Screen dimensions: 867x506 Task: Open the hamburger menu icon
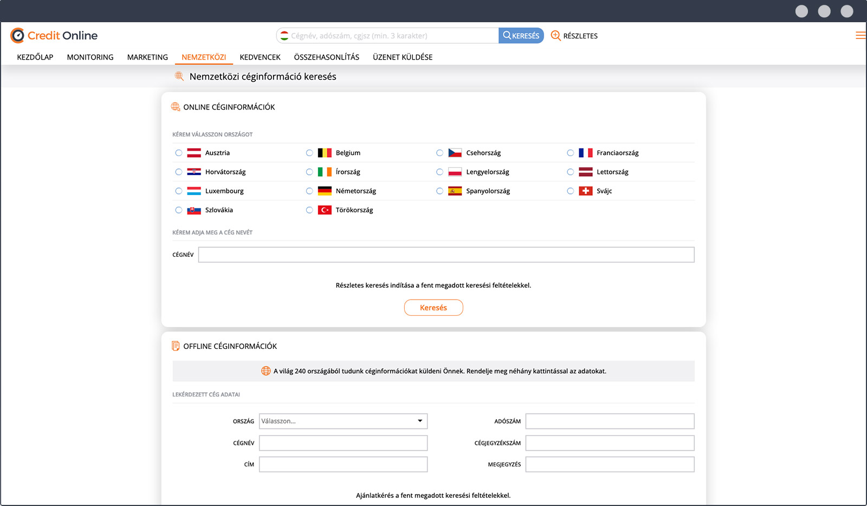(x=860, y=36)
